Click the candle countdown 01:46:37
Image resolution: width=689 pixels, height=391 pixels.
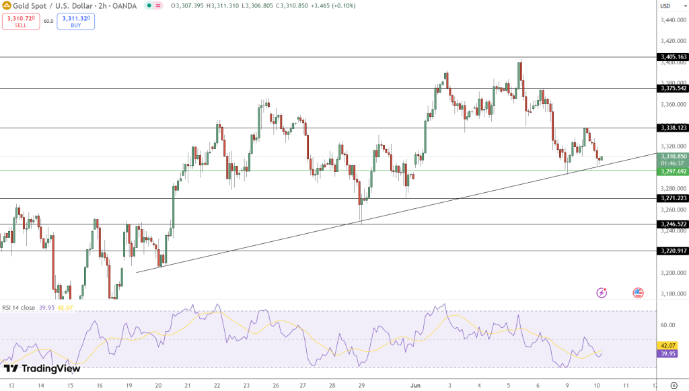pyautogui.click(x=673, y=163)
